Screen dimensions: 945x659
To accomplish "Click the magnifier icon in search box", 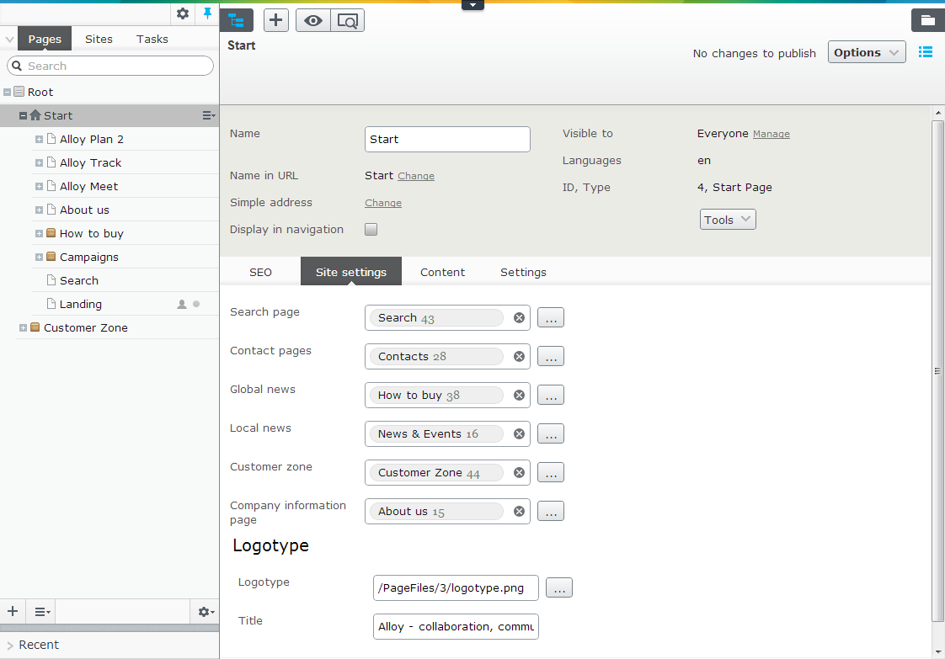I will [x=17, y=66].
